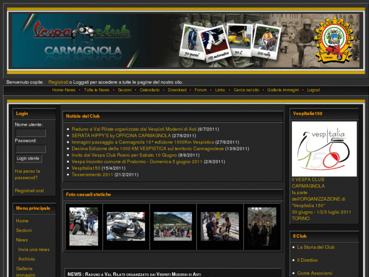Open Archivio sidebar link
Image resolution: width=369 pixels, height=277 pixels.
[26, 259]
